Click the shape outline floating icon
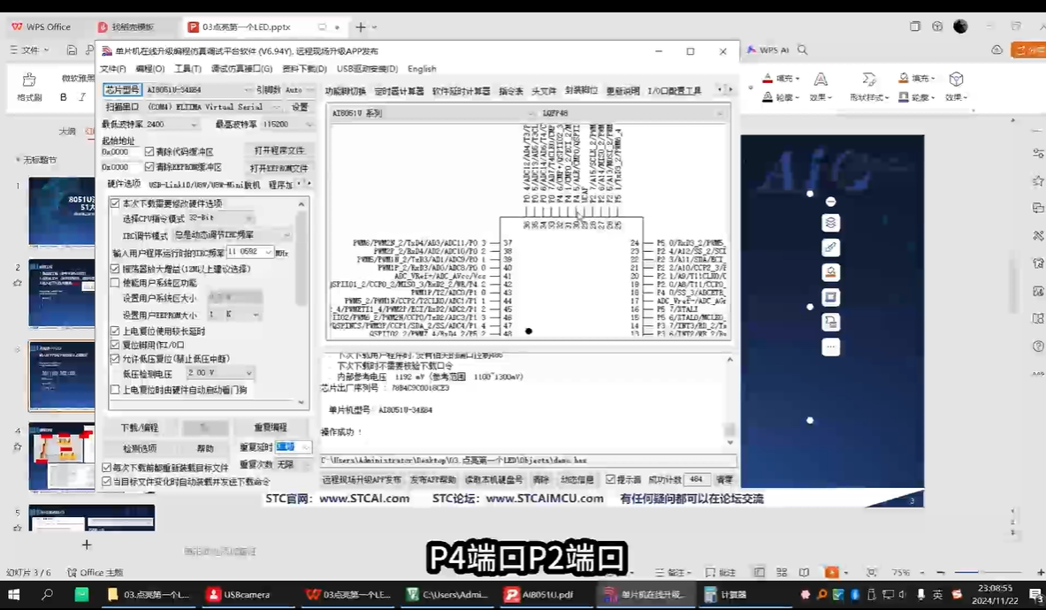 click(830, 297)
